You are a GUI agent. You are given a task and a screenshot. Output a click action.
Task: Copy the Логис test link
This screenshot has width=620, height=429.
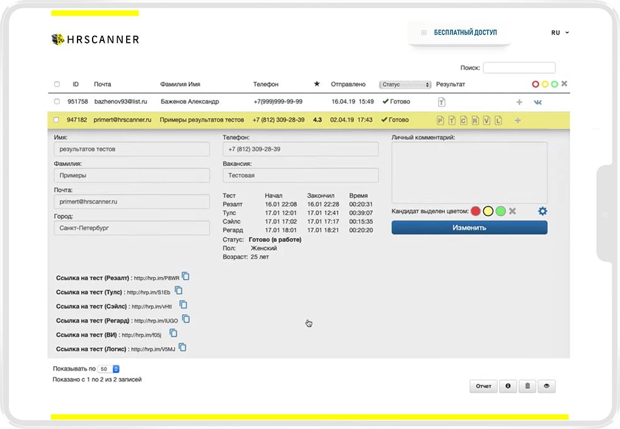(183, 347)
